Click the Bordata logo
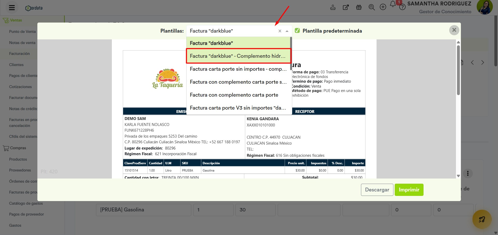This screenshot has width=498, height=235. point(34,8)
